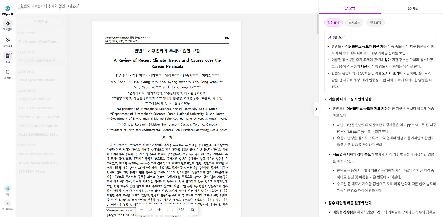Click the '3줄 요약' heading

pyautogui.click(x=338, y=37)
